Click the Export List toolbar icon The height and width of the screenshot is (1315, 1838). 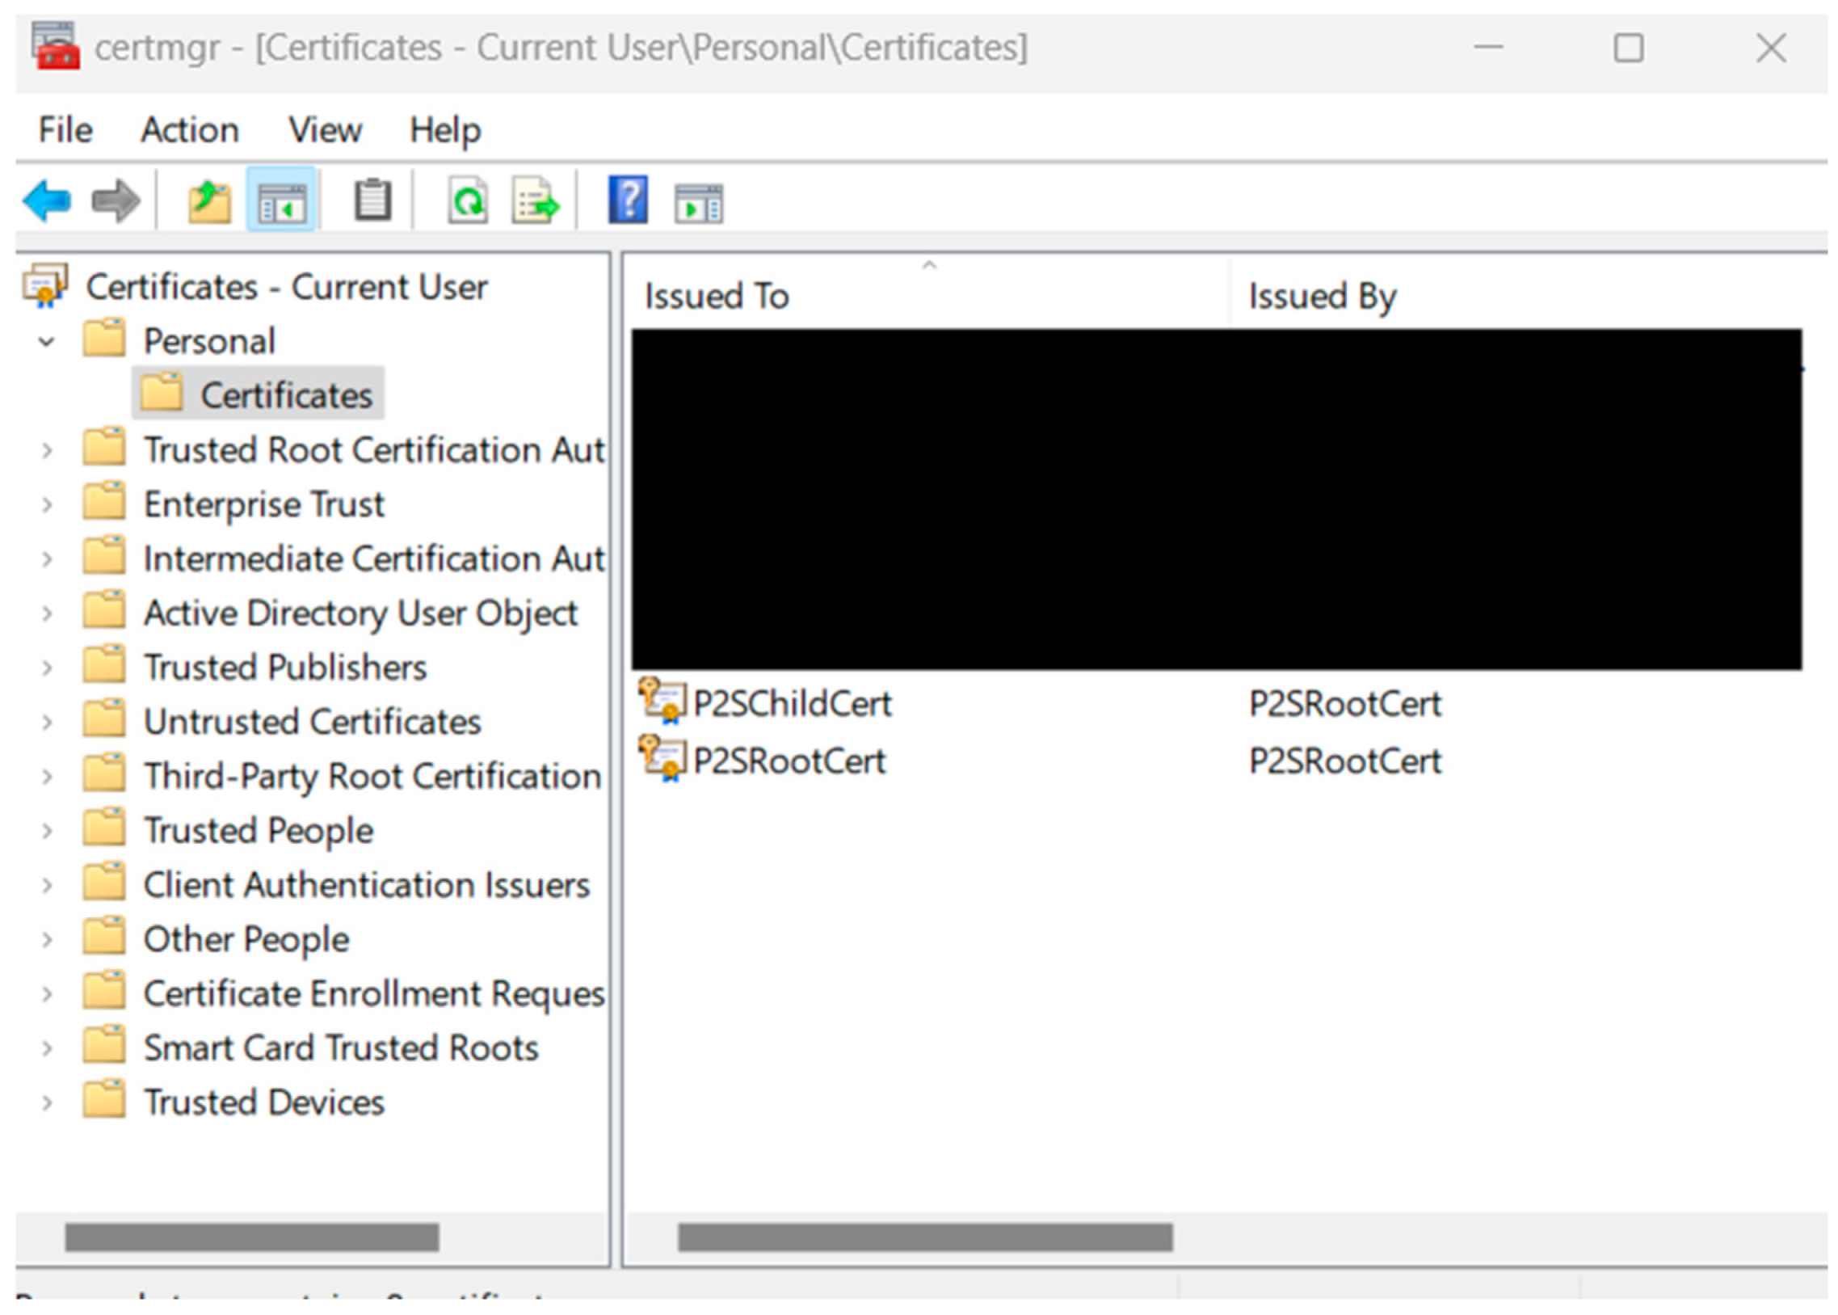pos(535,200)
